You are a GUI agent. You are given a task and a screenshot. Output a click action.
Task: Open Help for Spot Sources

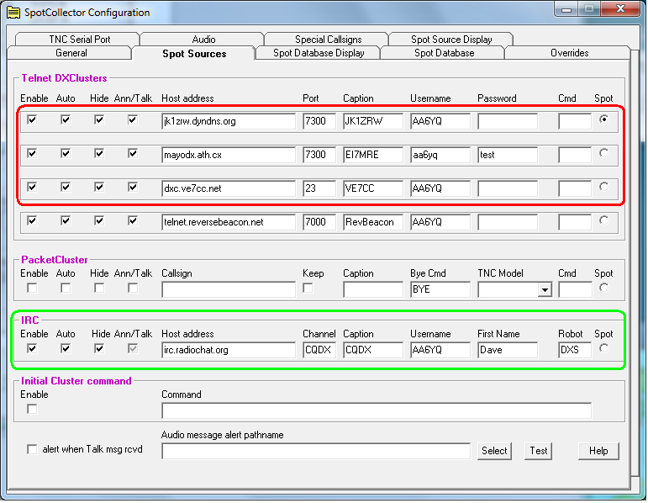click(598, 451)
